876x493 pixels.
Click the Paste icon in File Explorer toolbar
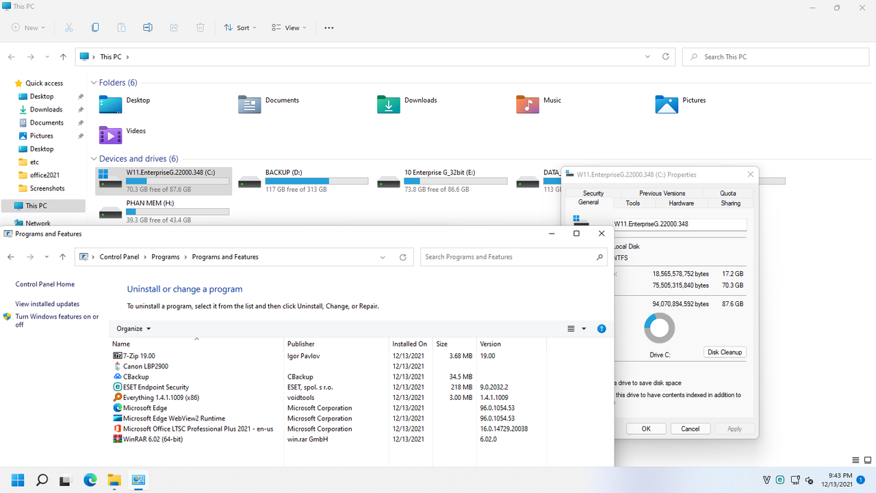[x=121, y=27]
